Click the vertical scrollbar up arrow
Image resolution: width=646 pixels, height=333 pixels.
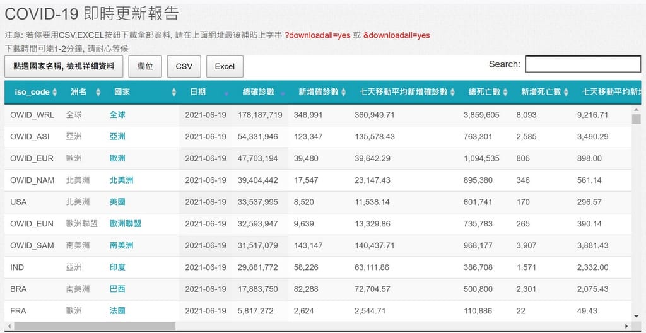point(637,109)
